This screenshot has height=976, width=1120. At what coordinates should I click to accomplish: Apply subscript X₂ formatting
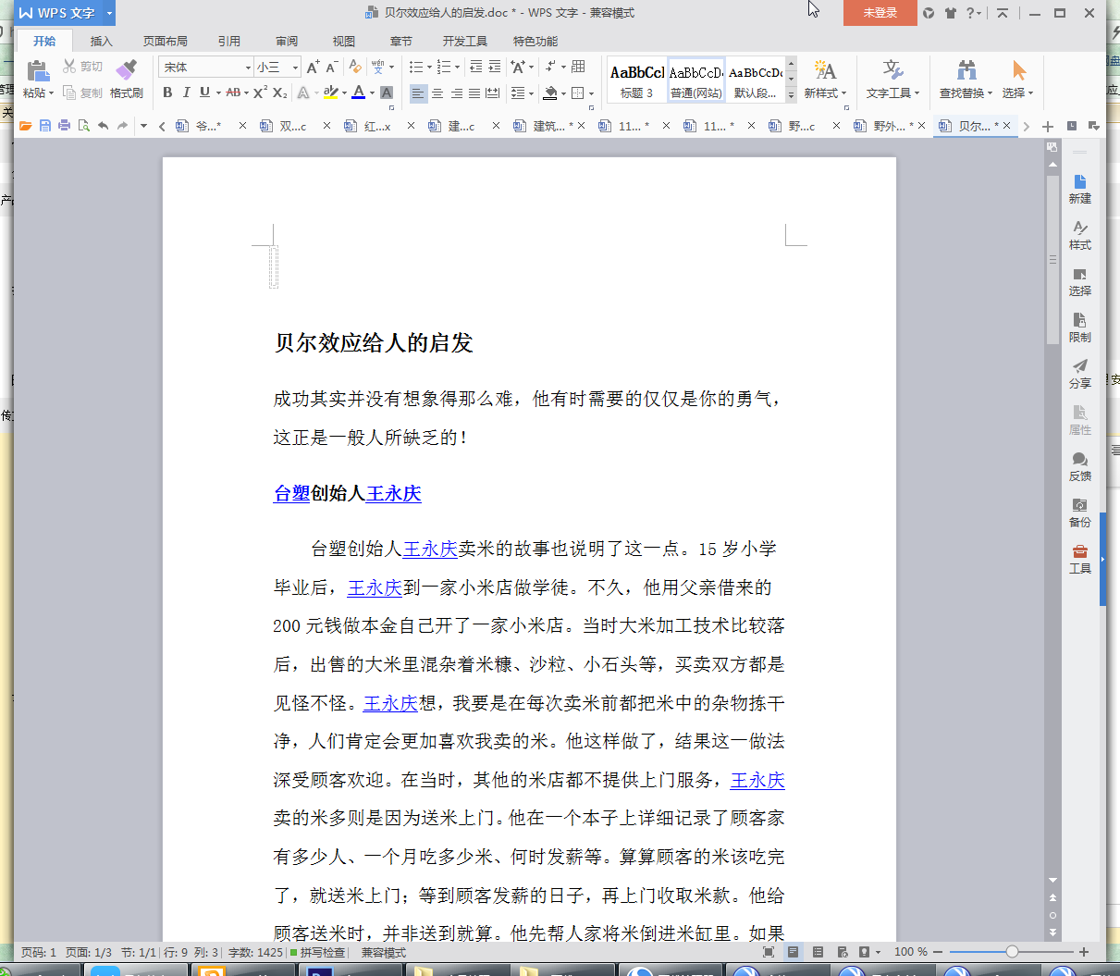click(x=279, y=93)
